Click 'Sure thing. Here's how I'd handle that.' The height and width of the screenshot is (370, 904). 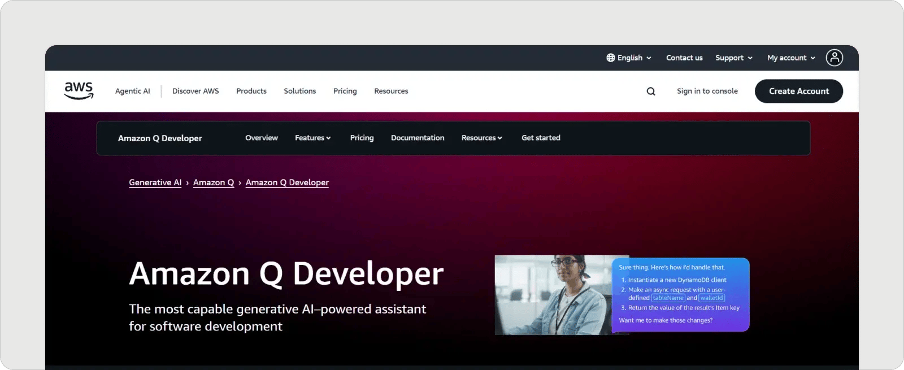(x=672, y=267)
